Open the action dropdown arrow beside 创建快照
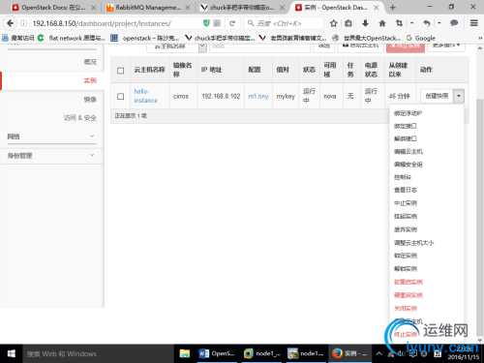Image resolution: width=484 pixels, height=363 pixels. (x=459, y=96)
